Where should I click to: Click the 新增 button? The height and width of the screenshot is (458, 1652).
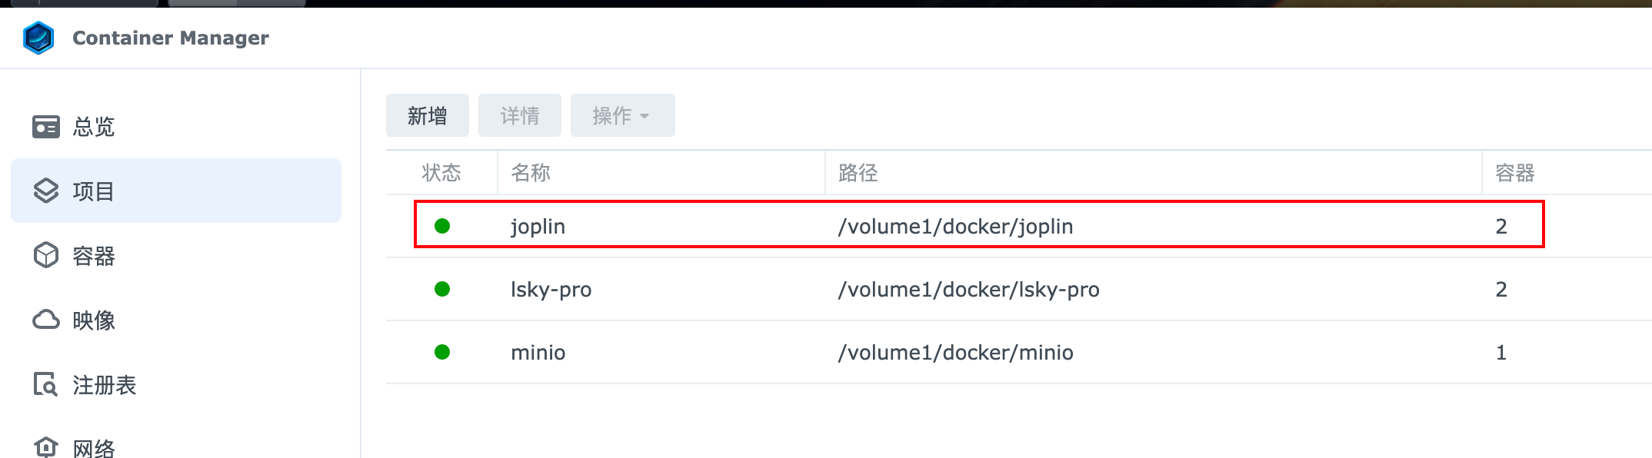click(x=428, y=115)
